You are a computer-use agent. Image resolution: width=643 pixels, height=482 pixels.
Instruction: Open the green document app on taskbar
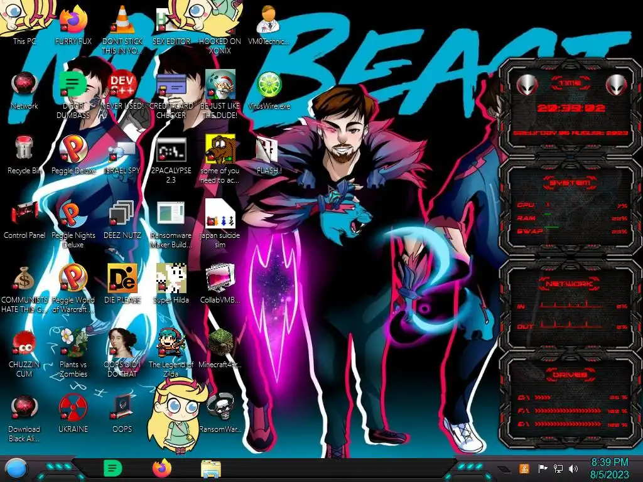(x=112, y=468)
